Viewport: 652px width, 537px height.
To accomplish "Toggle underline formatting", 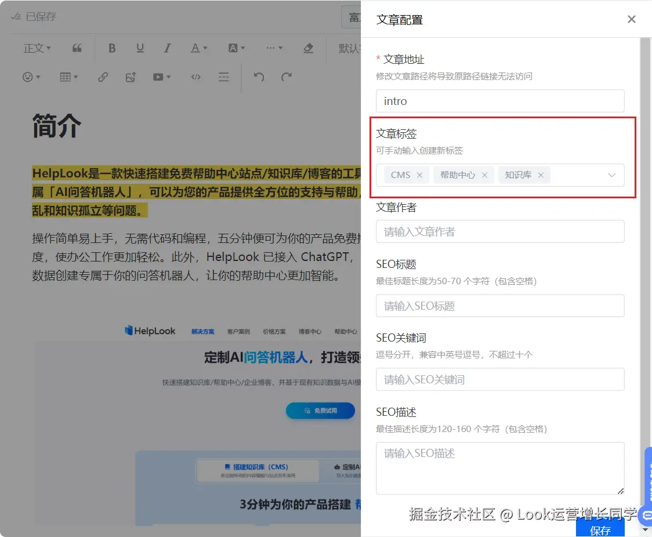I will pyautogui.click(x=140, y=48).
